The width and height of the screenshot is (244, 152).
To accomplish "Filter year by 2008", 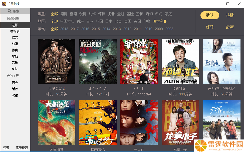I will coord(169,29).
